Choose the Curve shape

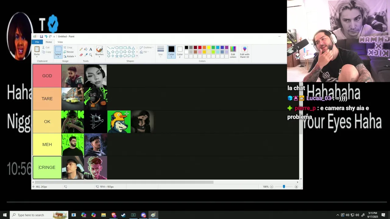pos(113,48)
